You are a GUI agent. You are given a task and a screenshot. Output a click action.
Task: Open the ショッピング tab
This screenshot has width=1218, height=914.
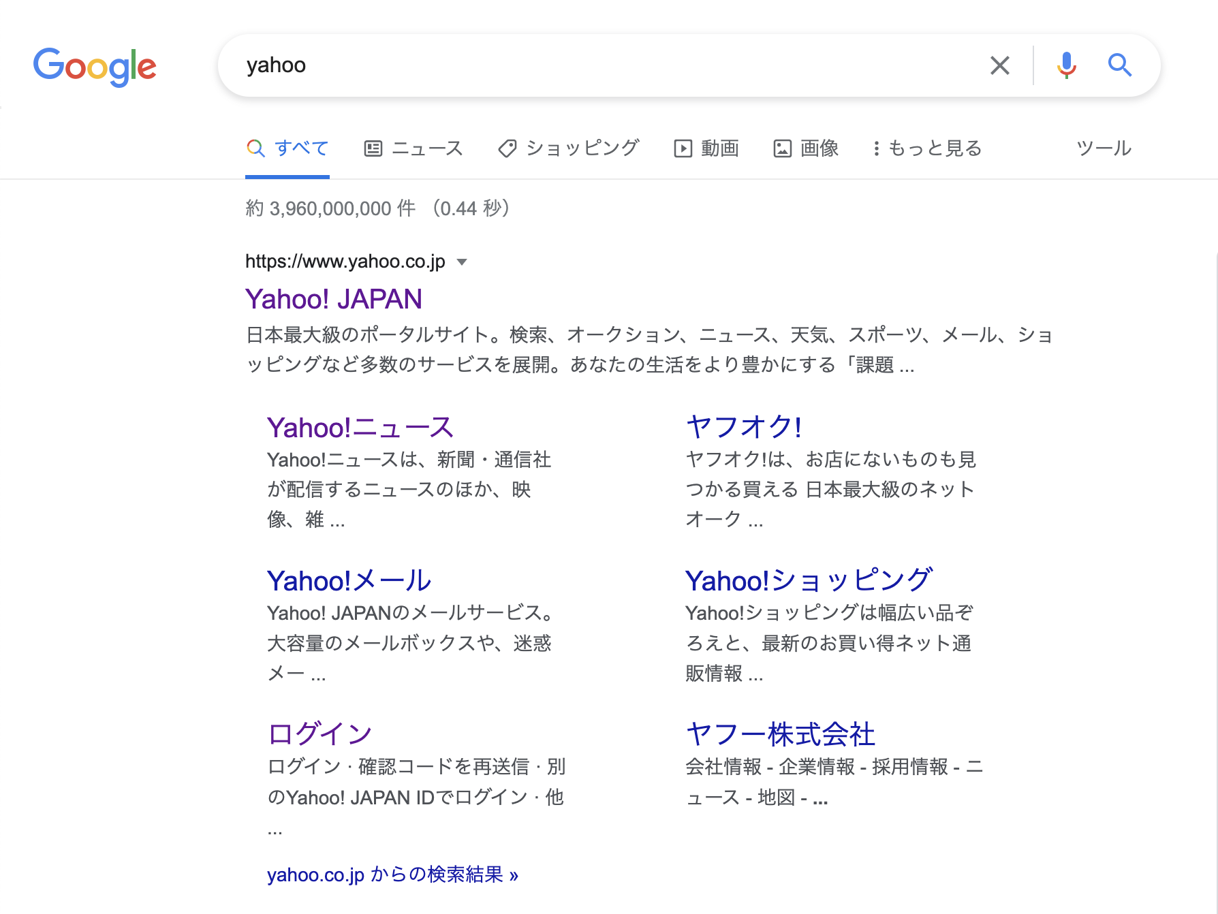tap(569, 148)
